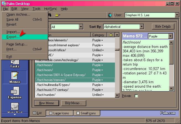This screenshot has width=181, height=124.
Task: Open the category filter All dropdown
Action: click(81, 27)
